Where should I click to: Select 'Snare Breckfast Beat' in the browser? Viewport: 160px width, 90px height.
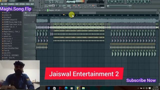(x=11, y=48)
